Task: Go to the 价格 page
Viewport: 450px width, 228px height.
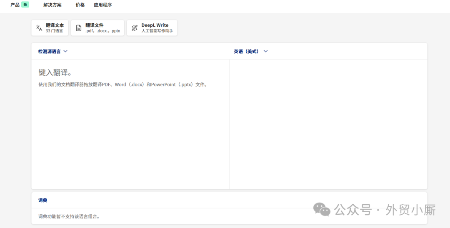Action: pyautogui.click(x=80, y=5)
